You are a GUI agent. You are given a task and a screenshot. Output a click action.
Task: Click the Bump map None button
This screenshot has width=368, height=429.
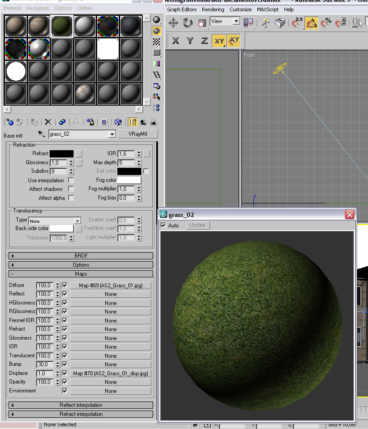click(111, 364)
